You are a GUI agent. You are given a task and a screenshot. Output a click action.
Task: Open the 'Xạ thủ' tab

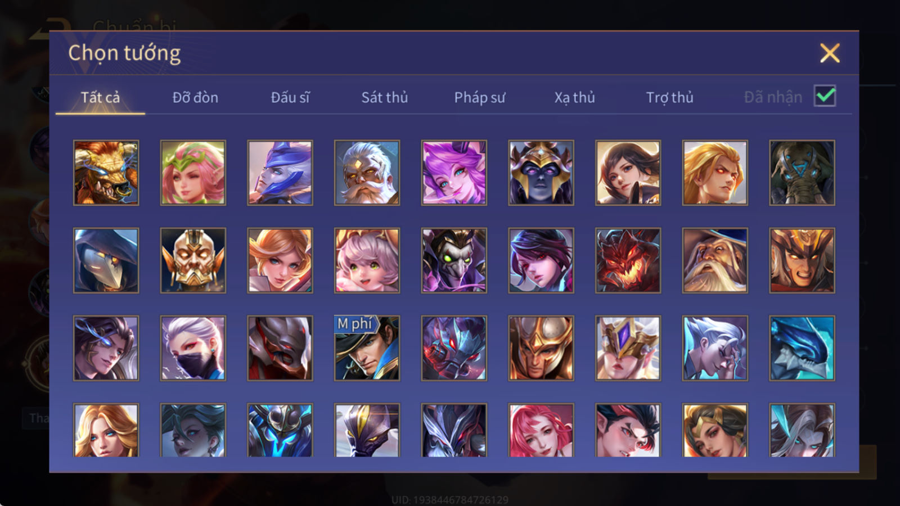point(574,97)
